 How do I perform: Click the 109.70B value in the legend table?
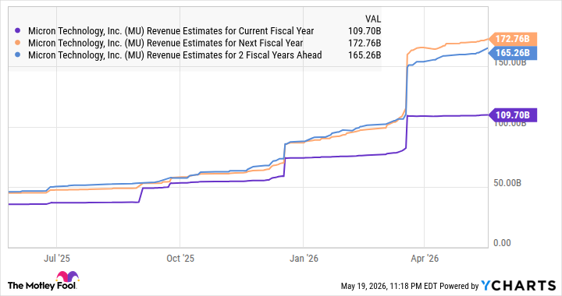click(365, 31)
